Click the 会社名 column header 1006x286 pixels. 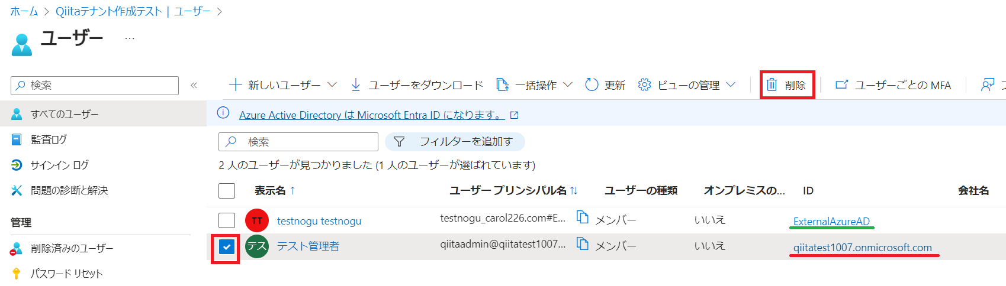pos(973,190)
